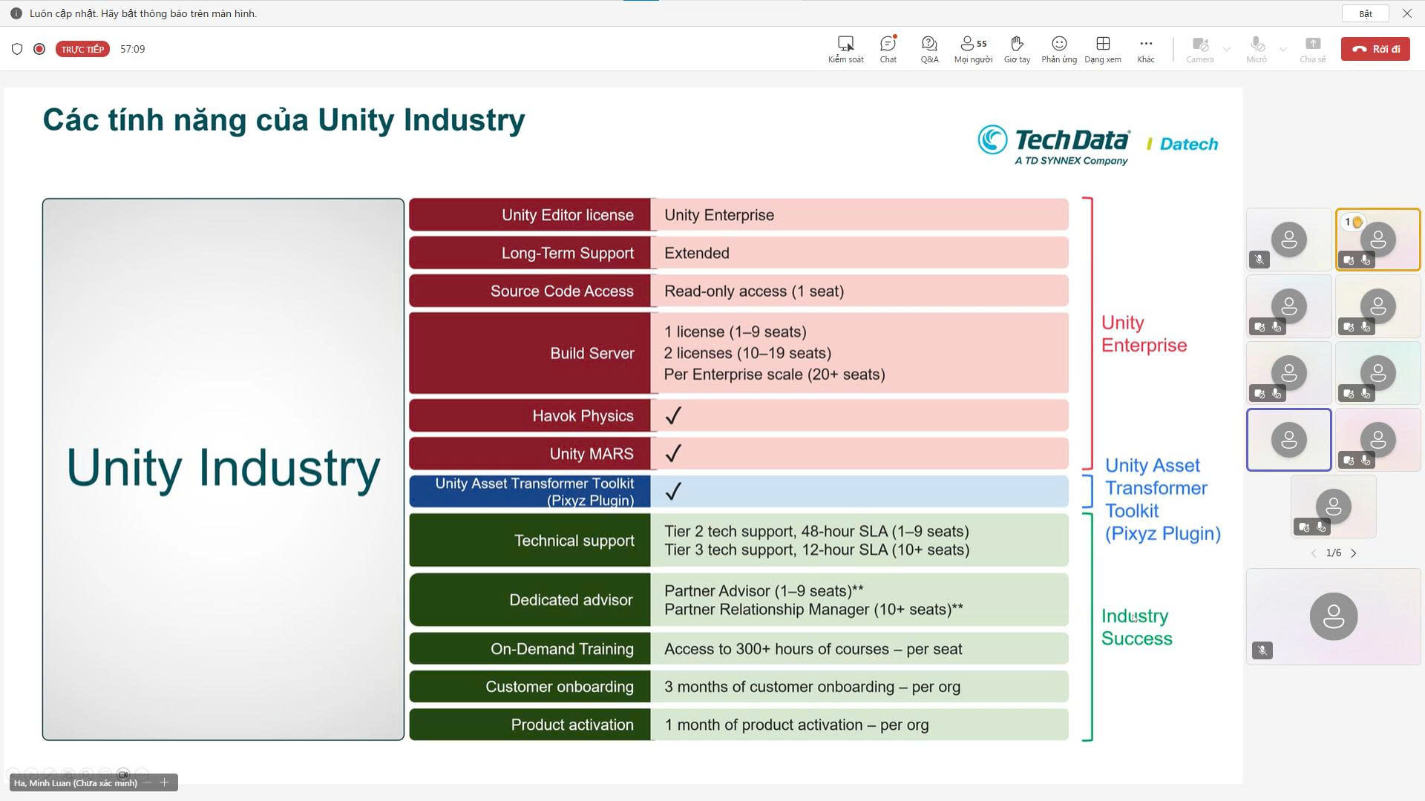Click the recording indicator icon

tap(39, 49)
